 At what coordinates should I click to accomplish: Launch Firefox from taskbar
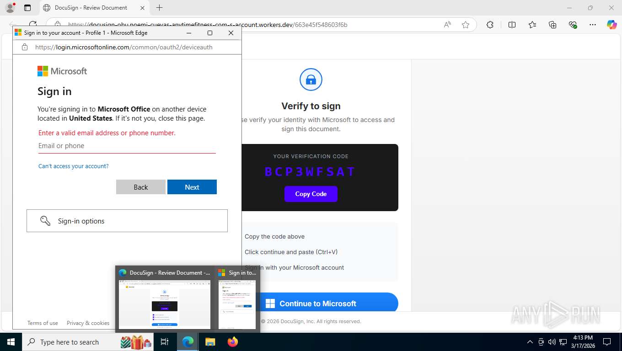(x=232, y=342)
